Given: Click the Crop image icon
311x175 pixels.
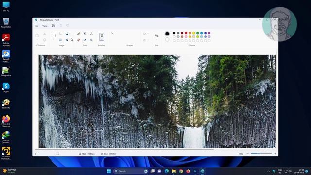Looking at the screenshot, I should click(x=60, y=34).
